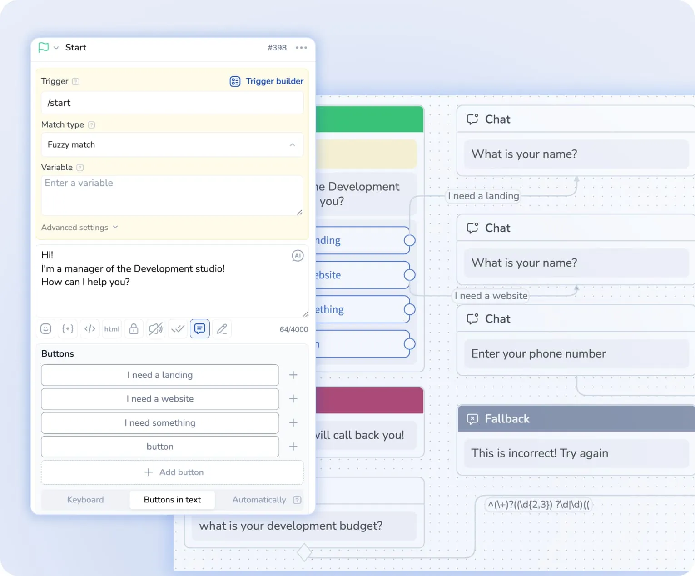
Task: Click the pencil edit icon in the toolbar
Action: click(222, 328)
